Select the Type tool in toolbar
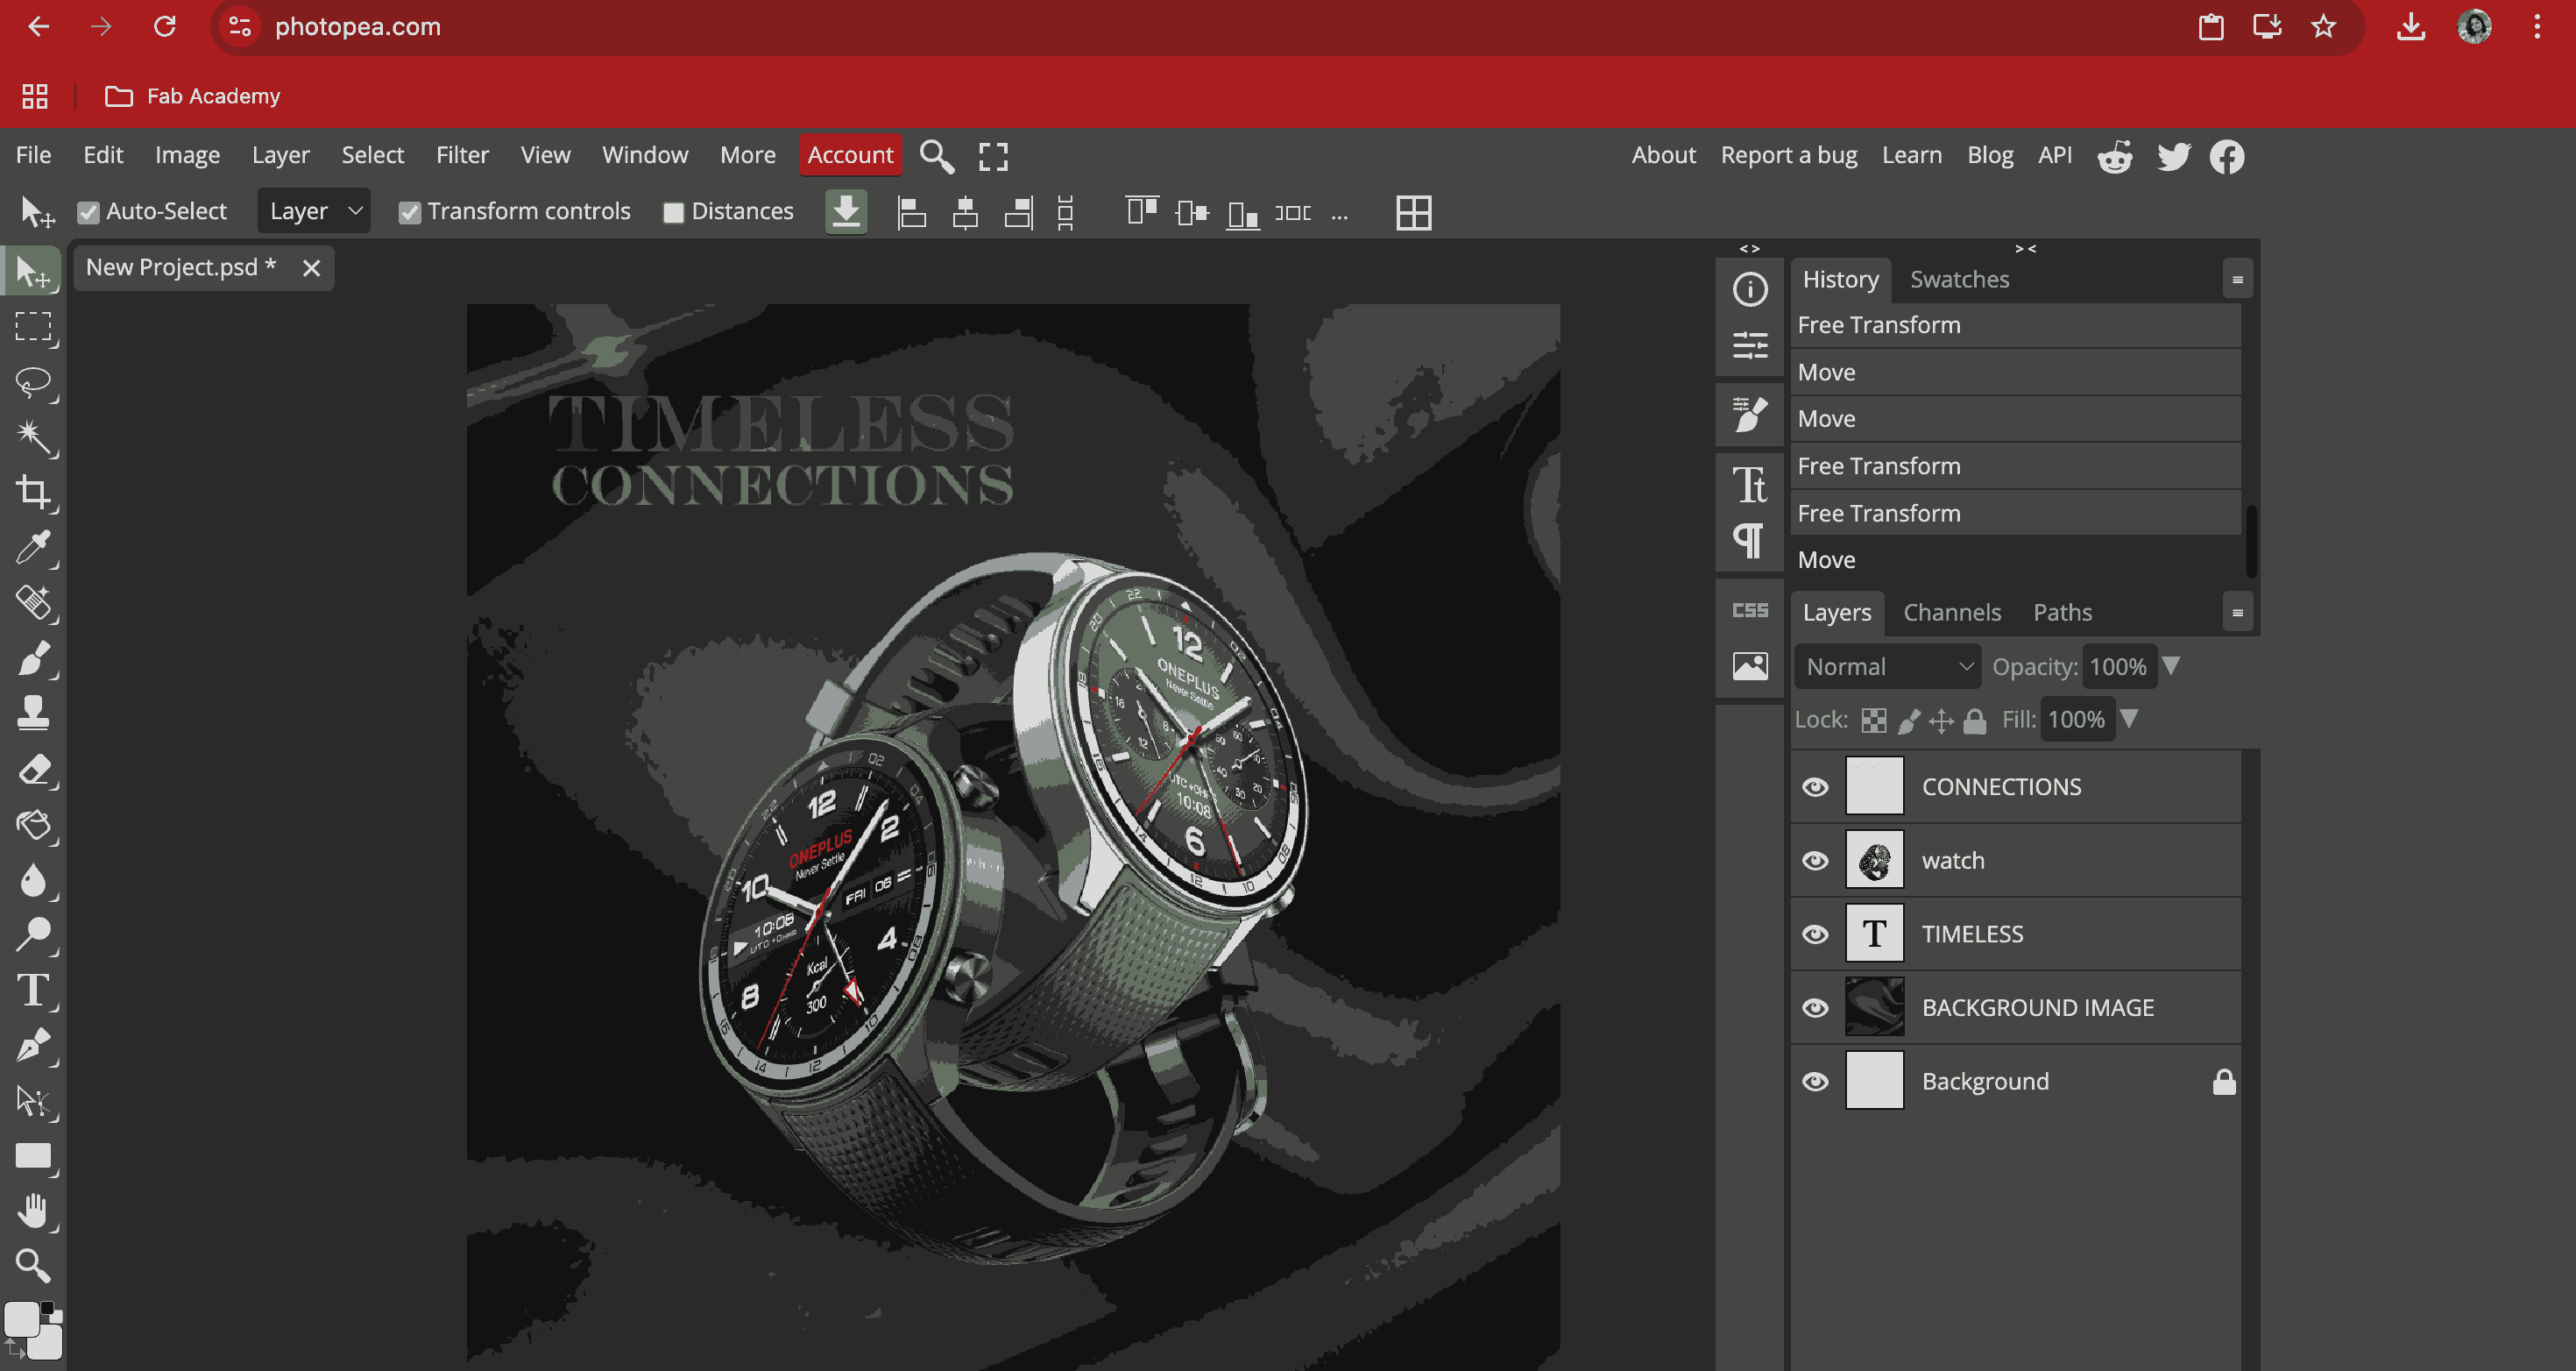Screen dimensions: 2576x1371 (33, 990)
